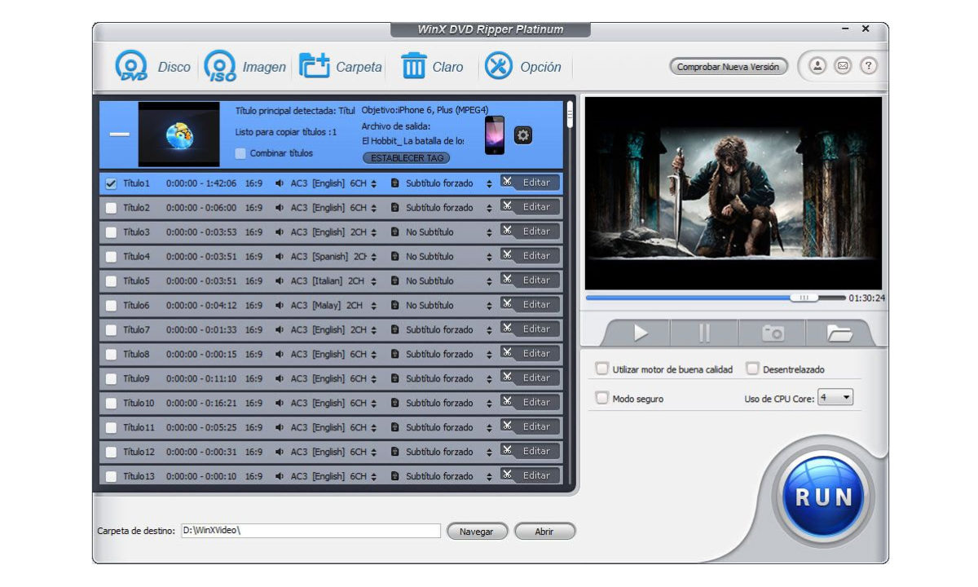Uncheck the Título1 checkbox

(x=112, y=183)
